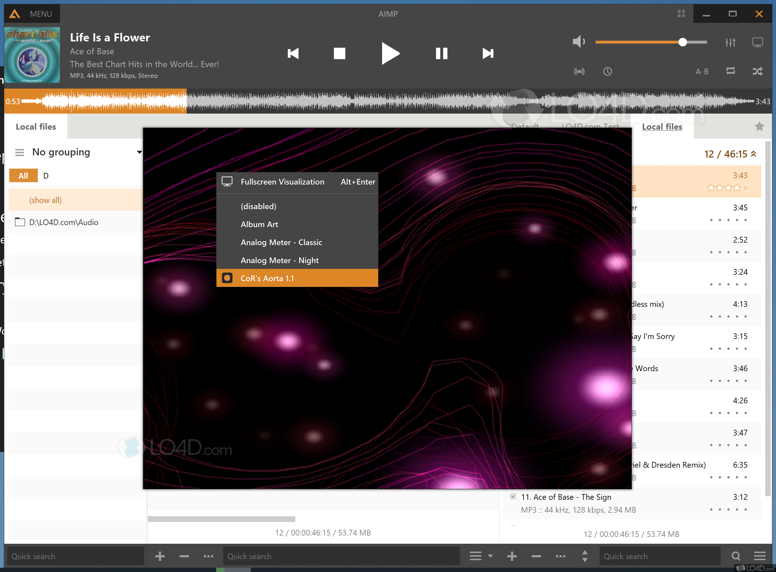Open favorites via the star icon

[759, 126]
